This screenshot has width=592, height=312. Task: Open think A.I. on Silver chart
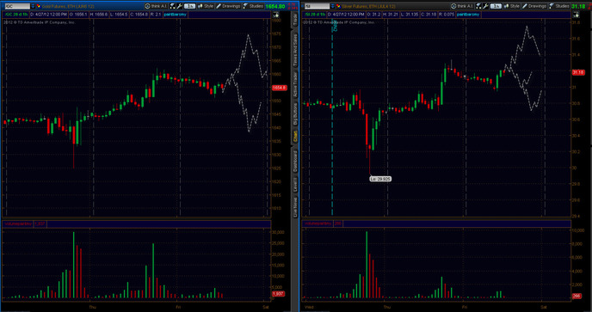pyautogui.click(x=462, y=6)
